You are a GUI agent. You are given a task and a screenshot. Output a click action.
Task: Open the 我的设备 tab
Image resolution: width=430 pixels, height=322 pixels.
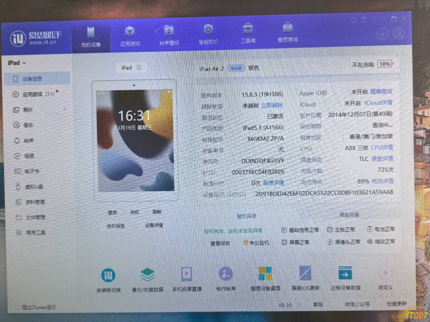click(91, 37)
